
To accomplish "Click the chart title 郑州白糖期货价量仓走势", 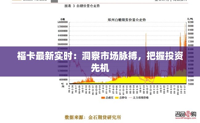I will [x=127, y=20].
